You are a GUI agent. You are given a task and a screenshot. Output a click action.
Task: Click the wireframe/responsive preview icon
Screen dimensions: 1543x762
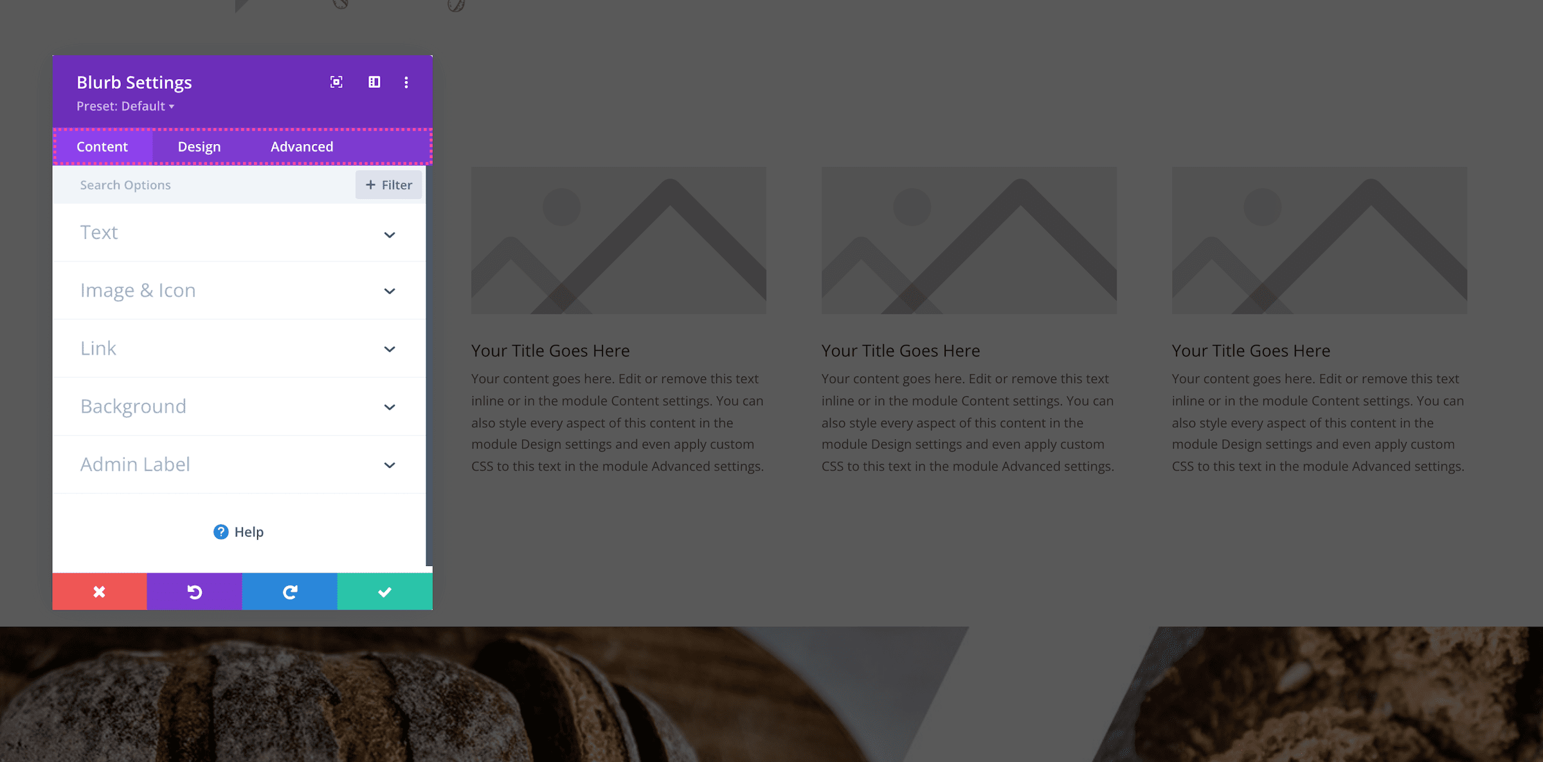click(374, 82)
